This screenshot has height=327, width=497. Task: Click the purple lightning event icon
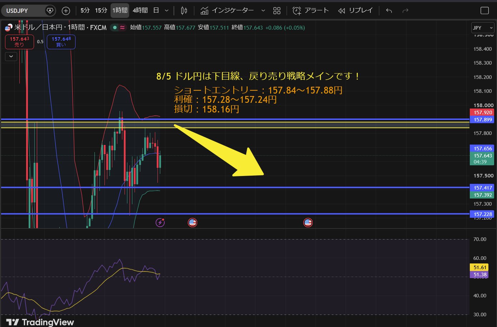pyautogui.click(x=160, y=223)
